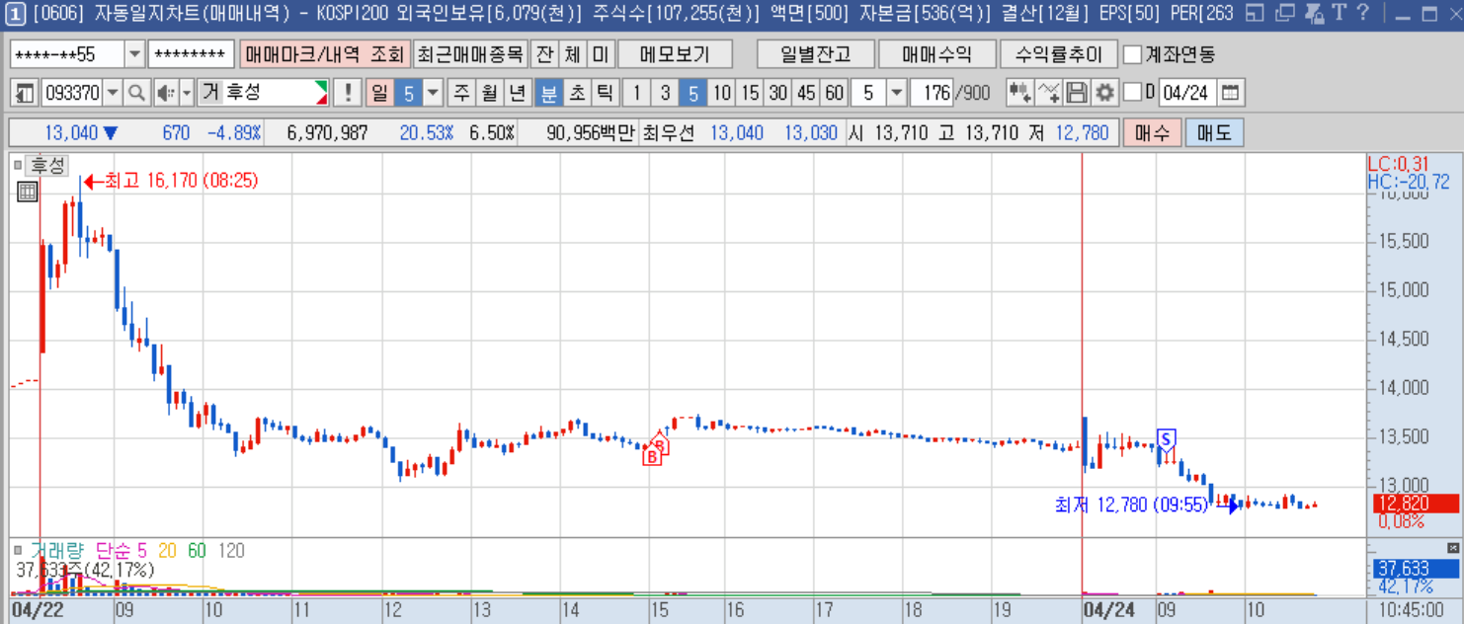Screen dimensions: 1464x624
Task: Select the 주 weekly period toggle
Action: click(461, 93)
